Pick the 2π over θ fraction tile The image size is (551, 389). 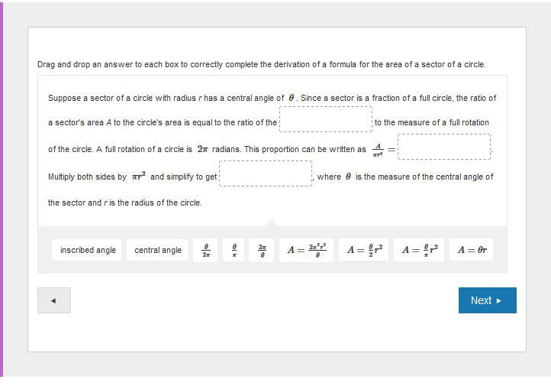click(262, 250)
